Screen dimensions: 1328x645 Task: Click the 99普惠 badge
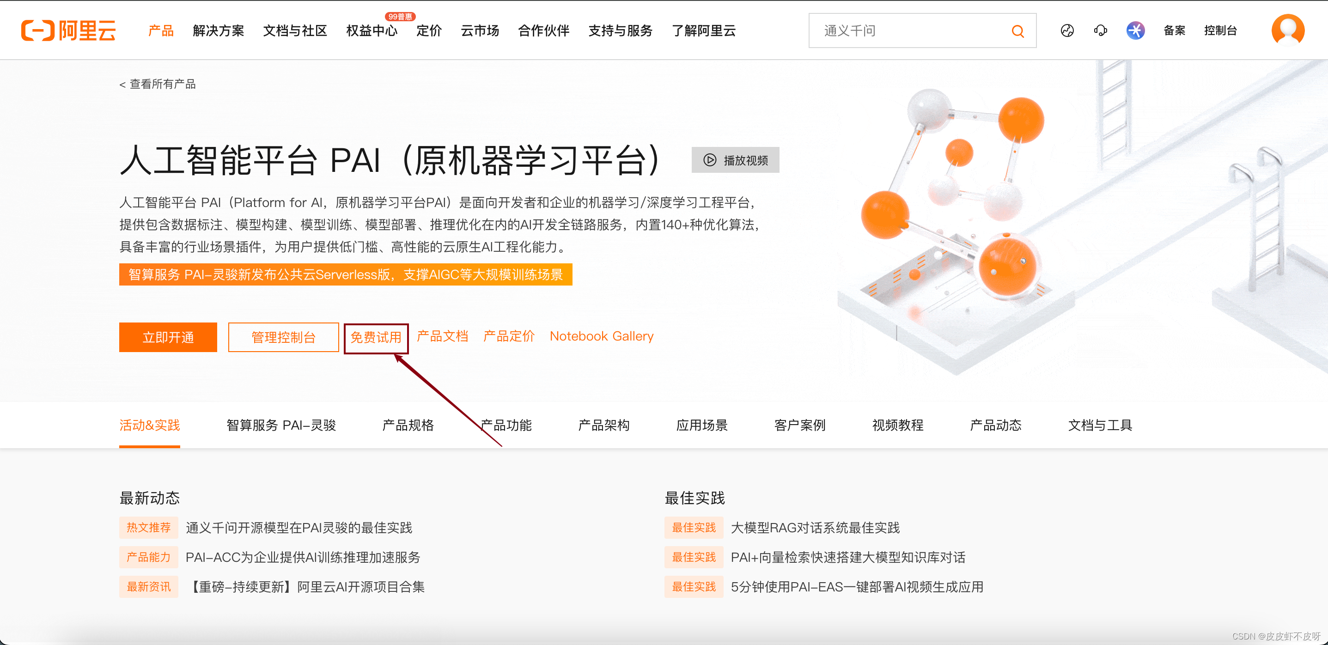pos(400,17)
